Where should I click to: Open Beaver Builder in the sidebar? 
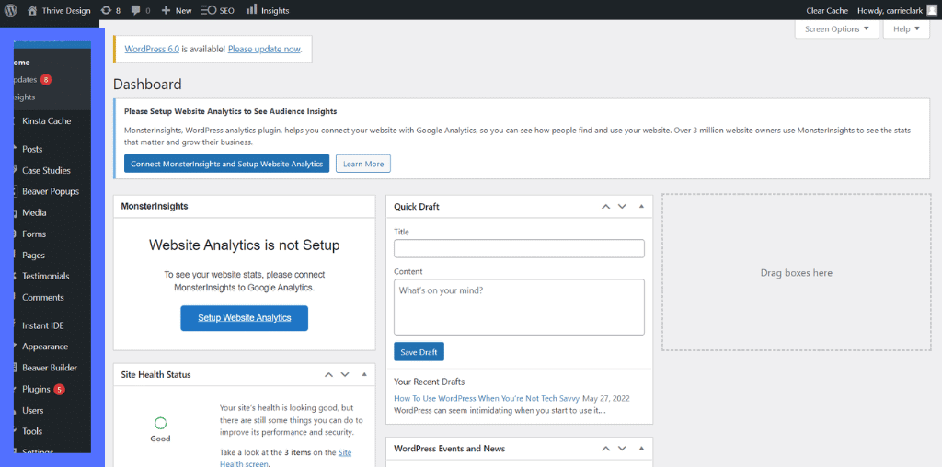tap(52, 368)
